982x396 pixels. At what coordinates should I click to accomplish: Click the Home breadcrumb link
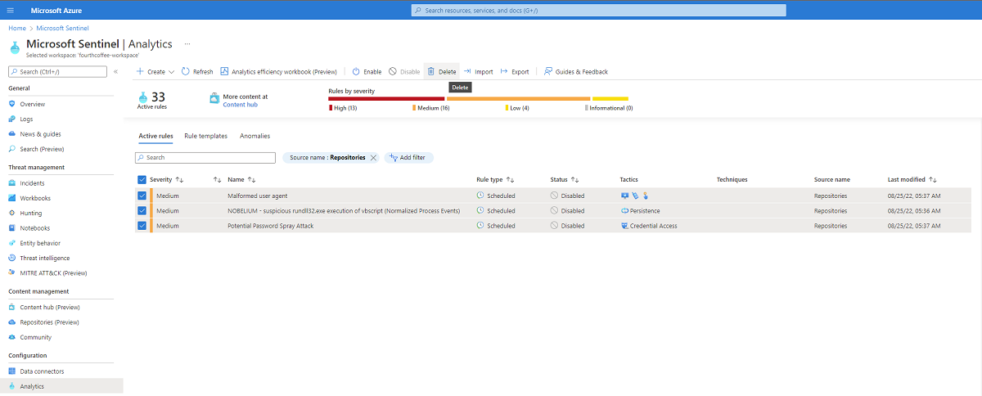tap(17, 28)
